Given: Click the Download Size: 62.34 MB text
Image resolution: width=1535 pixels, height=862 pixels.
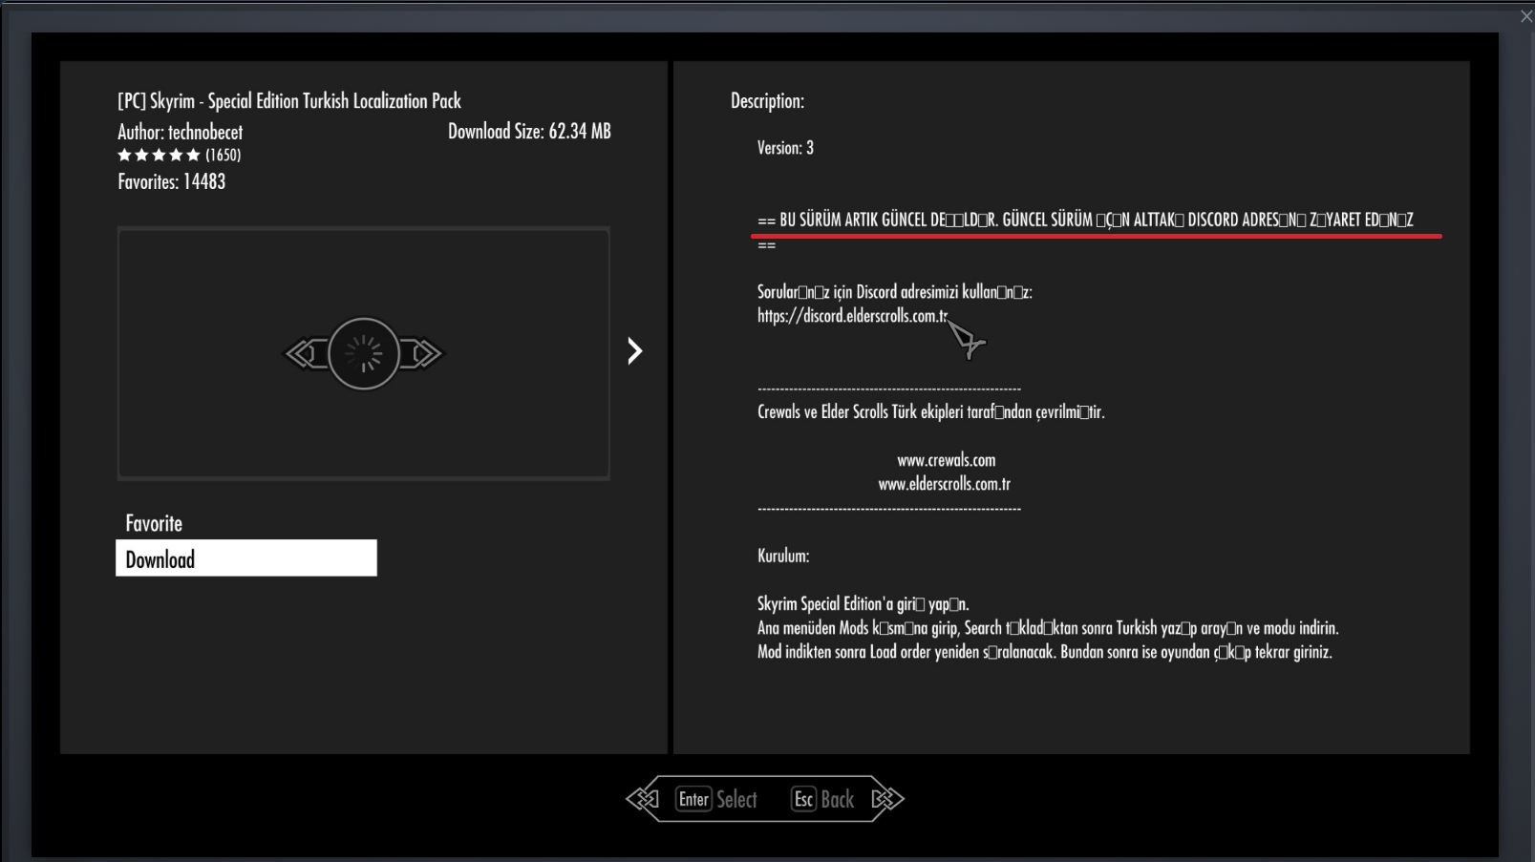Looking at the screenshot, I should [x=530, y=132].
